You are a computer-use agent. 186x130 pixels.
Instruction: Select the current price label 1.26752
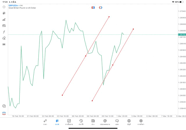click(x=181, y=35)
